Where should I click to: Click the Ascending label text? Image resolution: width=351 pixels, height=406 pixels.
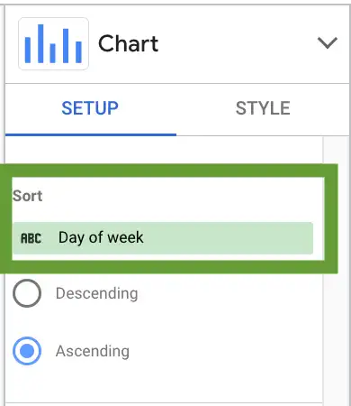point(93,351)
